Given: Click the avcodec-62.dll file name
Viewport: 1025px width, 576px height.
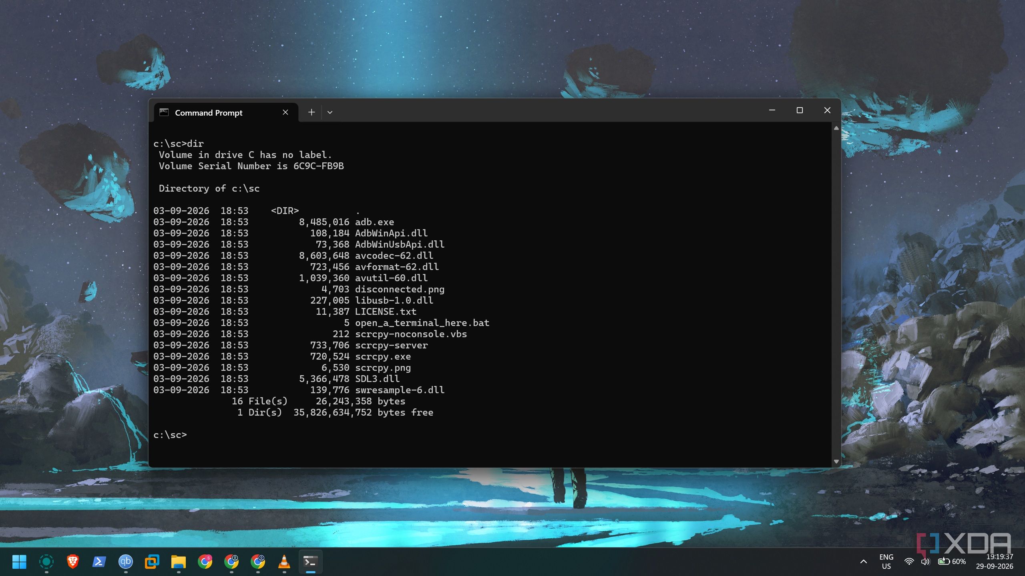Looking at the screenshot, I should pos(394,256).
